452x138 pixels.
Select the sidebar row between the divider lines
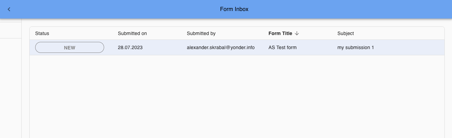coord(10,30)
